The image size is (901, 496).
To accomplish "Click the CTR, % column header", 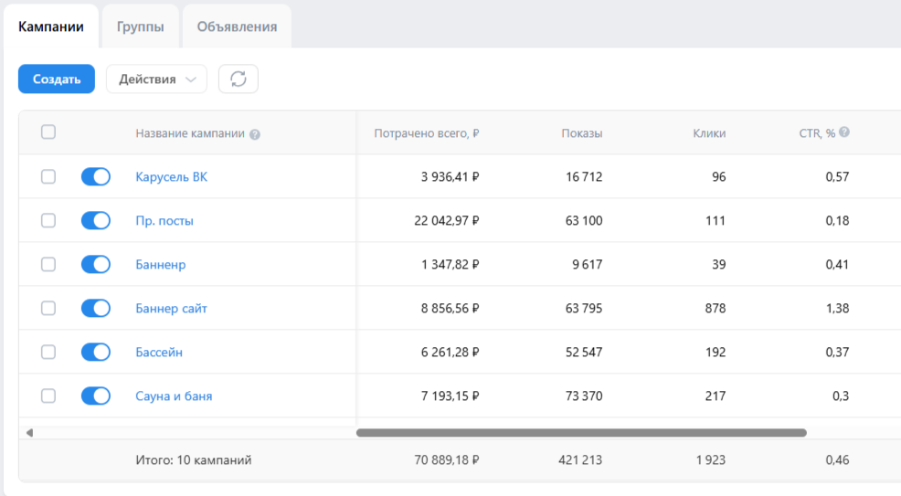I will pos(817,133).
